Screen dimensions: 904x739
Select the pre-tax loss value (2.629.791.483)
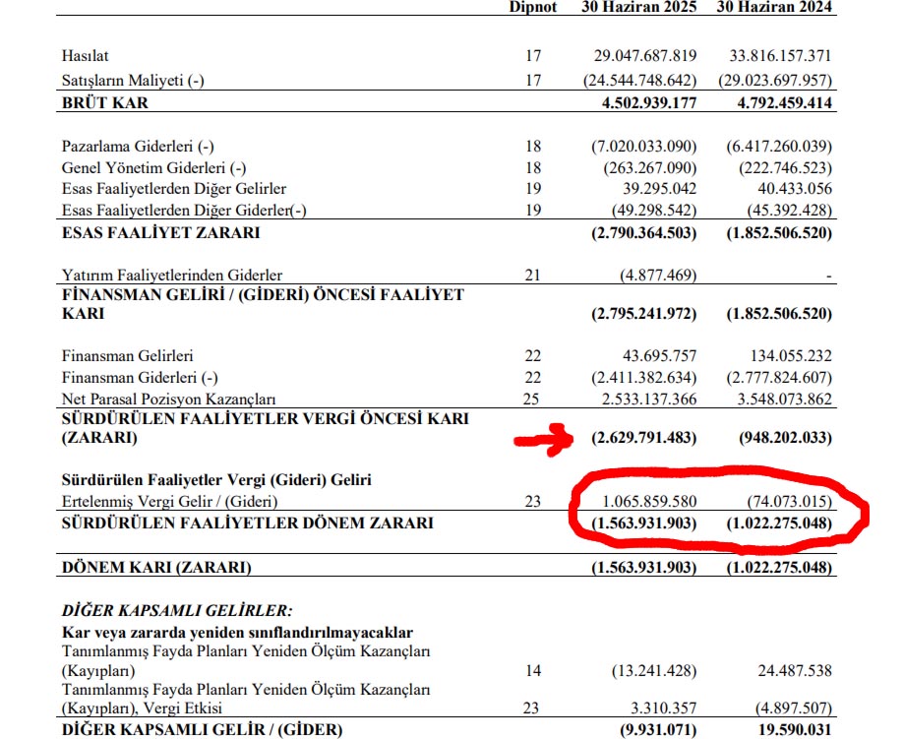click(643, 437)
